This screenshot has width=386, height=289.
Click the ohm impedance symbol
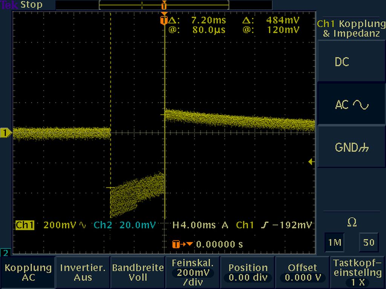(x=351, y=223)
